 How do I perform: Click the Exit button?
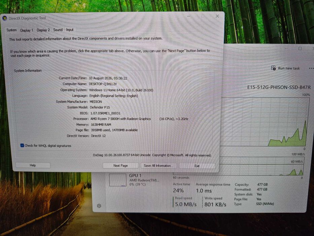pos(197,166)
